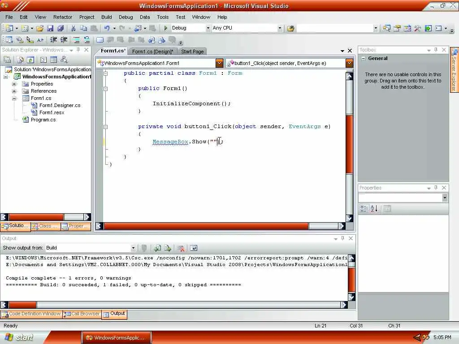Open the Refactor menu
459x344 pixels.
tap(63, 17)
